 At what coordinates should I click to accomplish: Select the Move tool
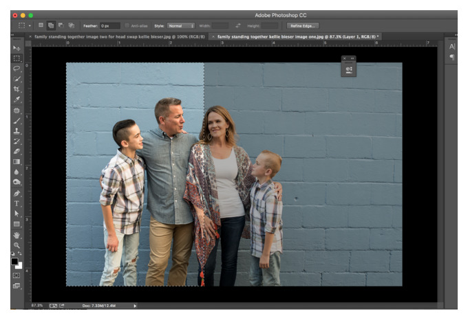coord(17,48)
